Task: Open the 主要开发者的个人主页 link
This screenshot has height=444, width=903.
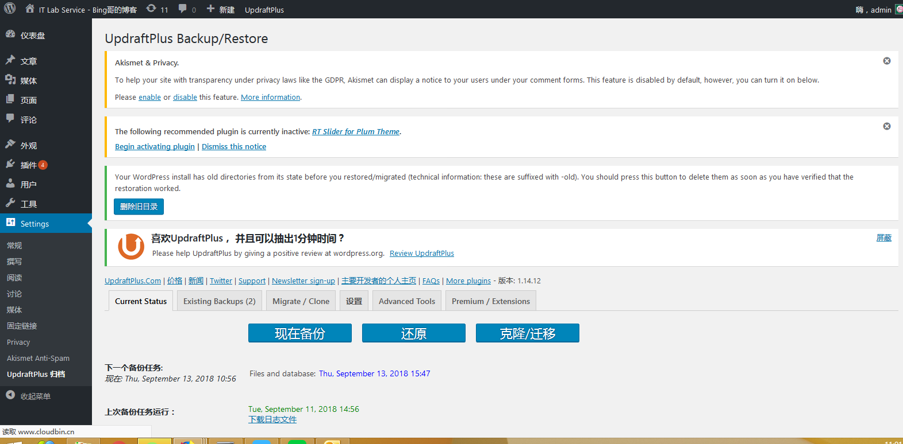Action: coord(379,281)
